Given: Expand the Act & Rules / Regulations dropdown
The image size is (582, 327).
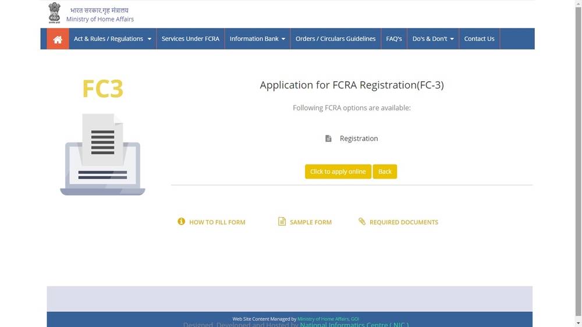Looking at the screenshot, I should click(x=112, y=39).
